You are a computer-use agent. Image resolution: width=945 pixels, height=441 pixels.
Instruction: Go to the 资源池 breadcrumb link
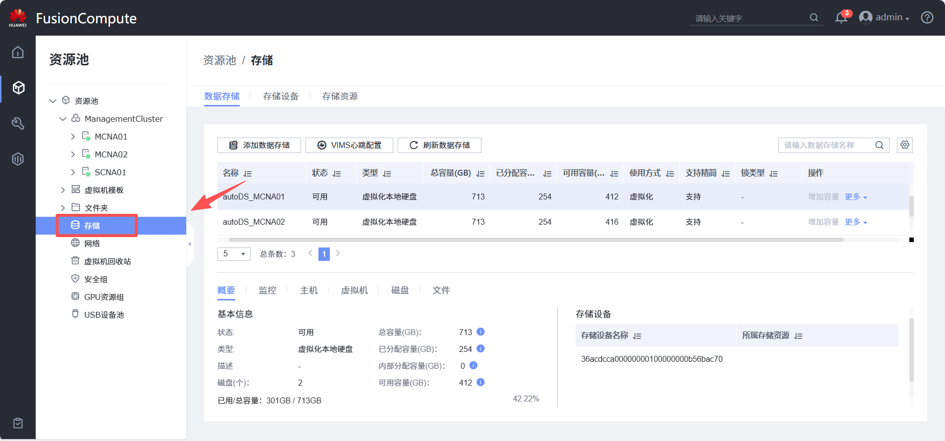coord(219,60)
